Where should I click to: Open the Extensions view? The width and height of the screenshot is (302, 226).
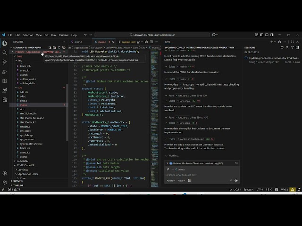click(5, 81)
